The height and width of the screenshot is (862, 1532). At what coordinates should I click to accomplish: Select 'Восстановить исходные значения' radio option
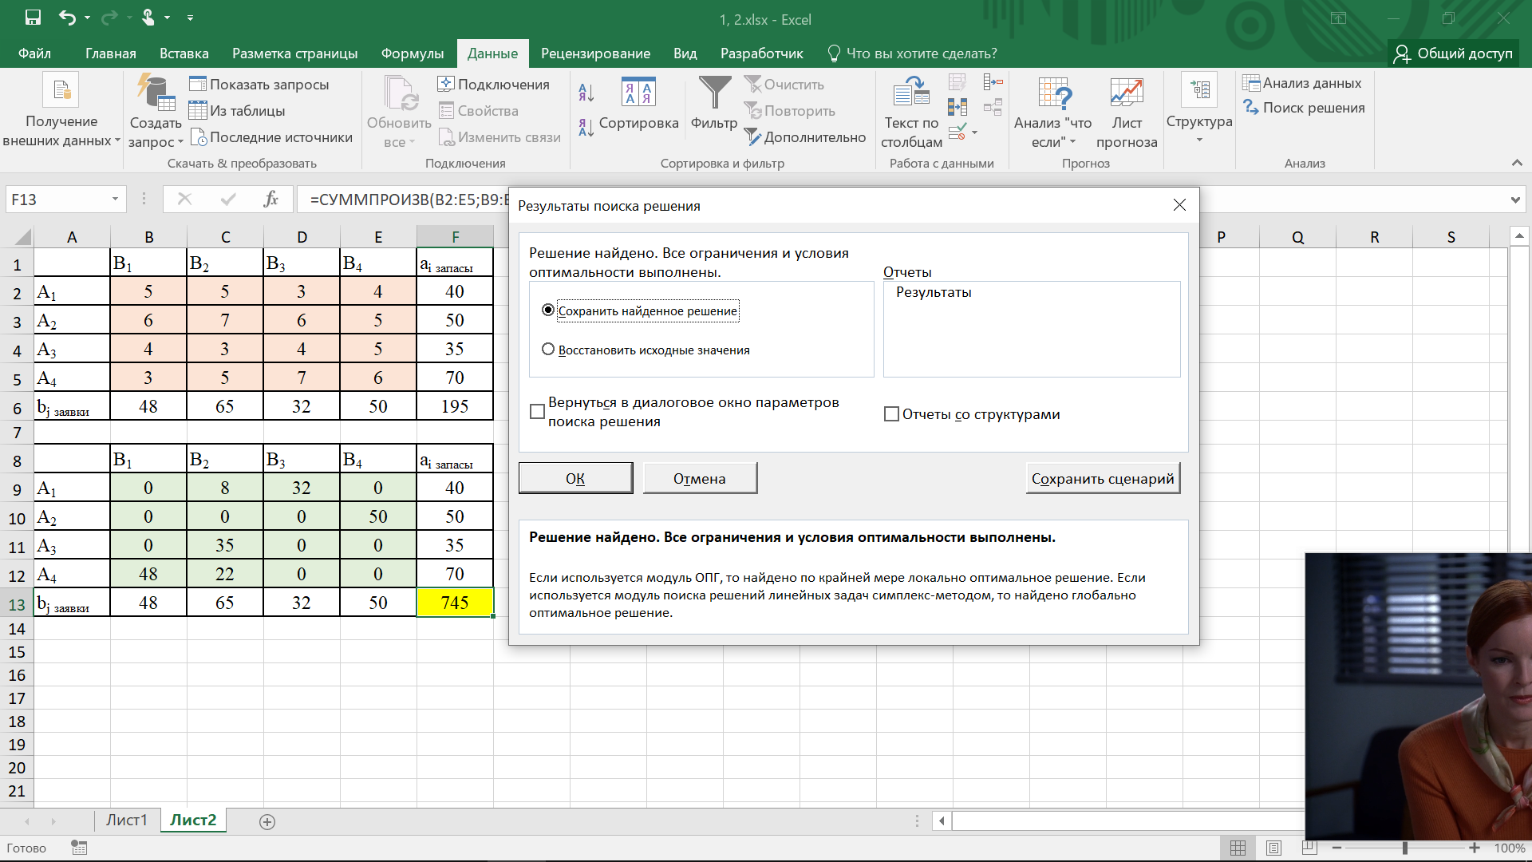[x=548, y=350]
